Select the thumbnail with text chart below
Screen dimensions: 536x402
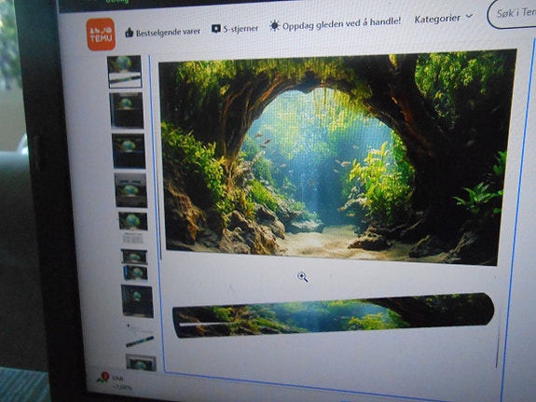(133, 228)
